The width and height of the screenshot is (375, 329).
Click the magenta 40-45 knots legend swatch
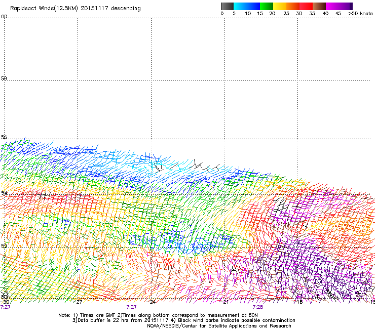pos(332,6)
